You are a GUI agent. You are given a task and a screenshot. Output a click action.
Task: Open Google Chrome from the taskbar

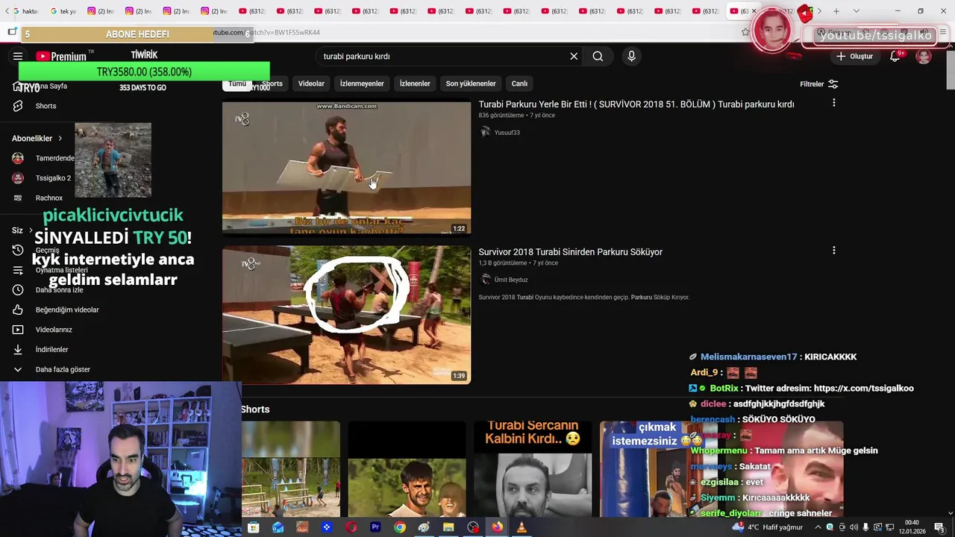(400, 527)
